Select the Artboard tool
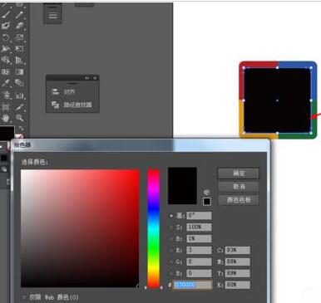The image size is (321, 303). (6, 107)
